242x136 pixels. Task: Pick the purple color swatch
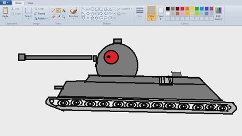coord(211,9)
